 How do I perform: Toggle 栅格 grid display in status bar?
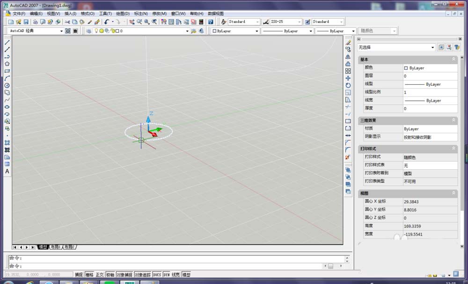(x=89, y=275)
